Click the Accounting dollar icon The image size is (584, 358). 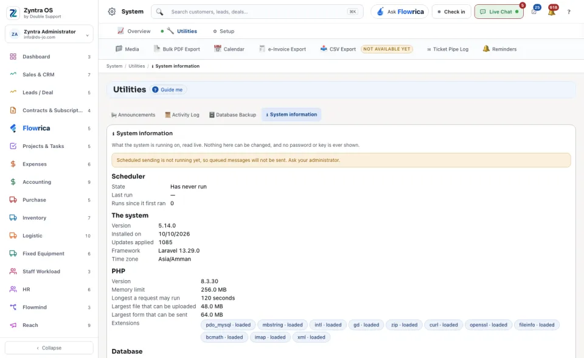coord(13,182)
